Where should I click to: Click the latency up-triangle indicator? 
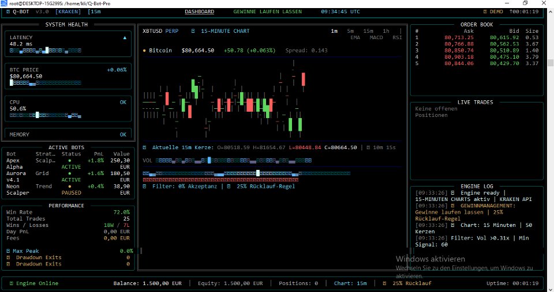[x=125, y=38]
